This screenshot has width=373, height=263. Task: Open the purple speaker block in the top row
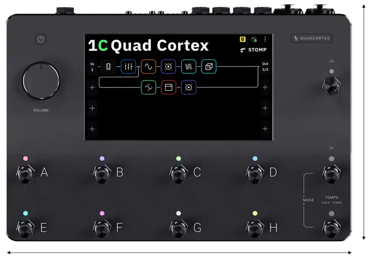169,67
